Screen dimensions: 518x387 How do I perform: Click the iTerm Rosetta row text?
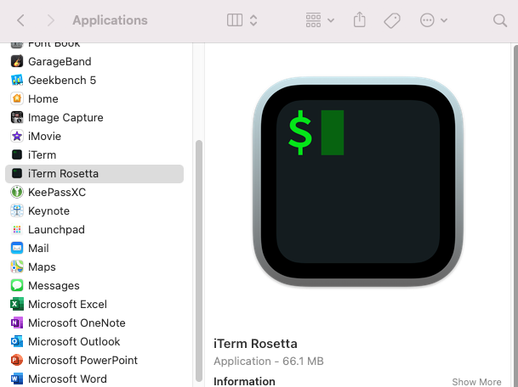click(x=63, y=174)
